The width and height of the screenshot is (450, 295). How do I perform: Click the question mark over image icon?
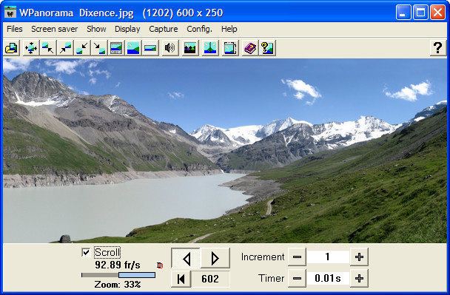[267, 47]
